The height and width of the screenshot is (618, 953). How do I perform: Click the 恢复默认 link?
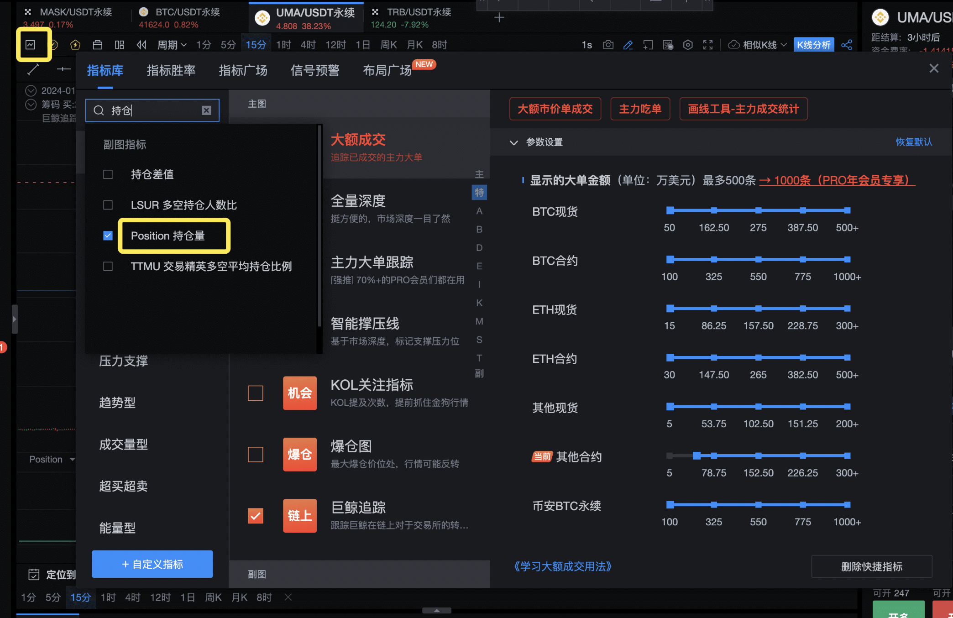[914, 142]
